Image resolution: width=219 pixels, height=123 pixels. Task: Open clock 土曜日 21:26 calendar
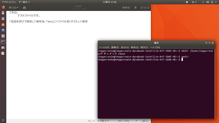point(110,2)
